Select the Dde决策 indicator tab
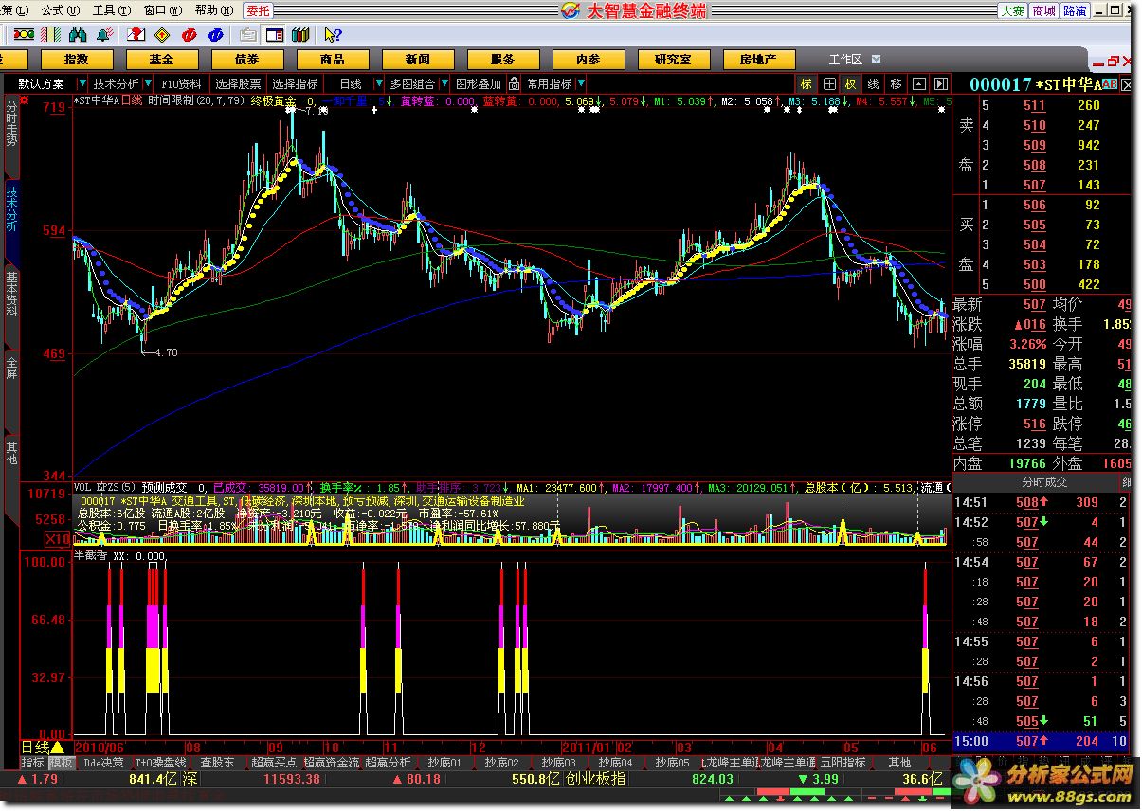Viewport: 1142px width, 811px height. (102, 762)
